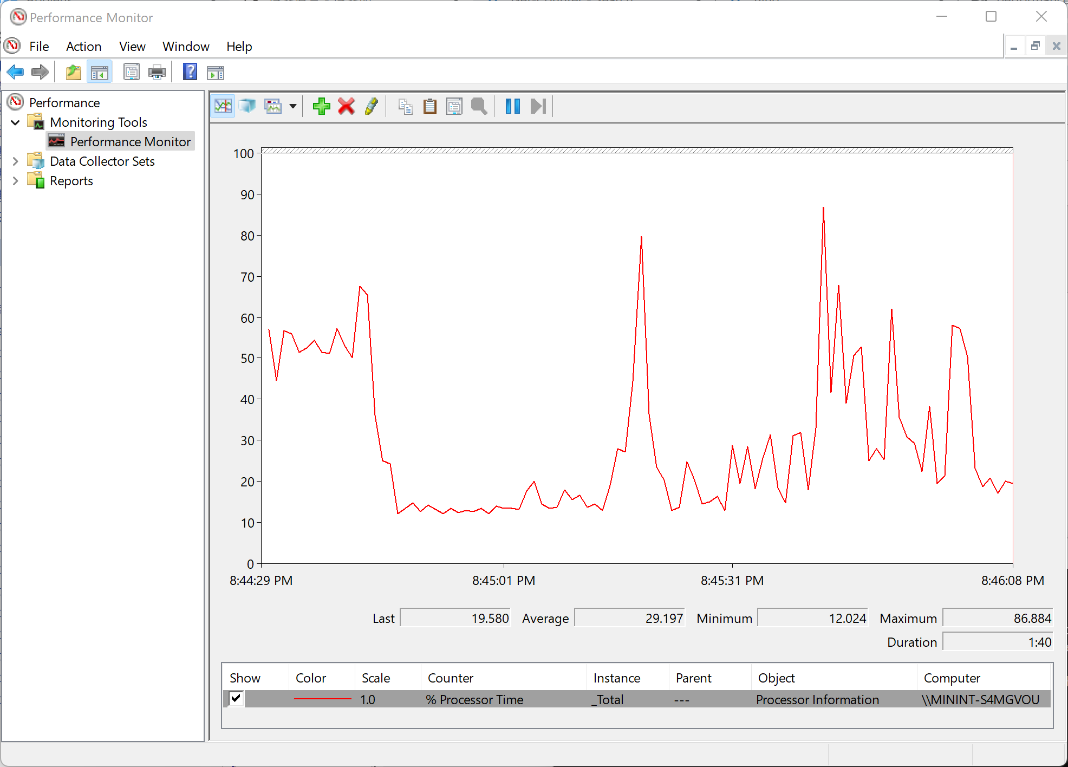Collapse the Monitoring Tools node
The height and width of the screenshot is (767, 1068).
[15, 122]
